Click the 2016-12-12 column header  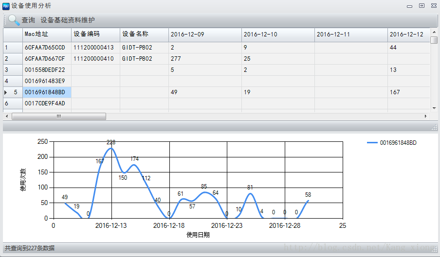click(408, 34)
